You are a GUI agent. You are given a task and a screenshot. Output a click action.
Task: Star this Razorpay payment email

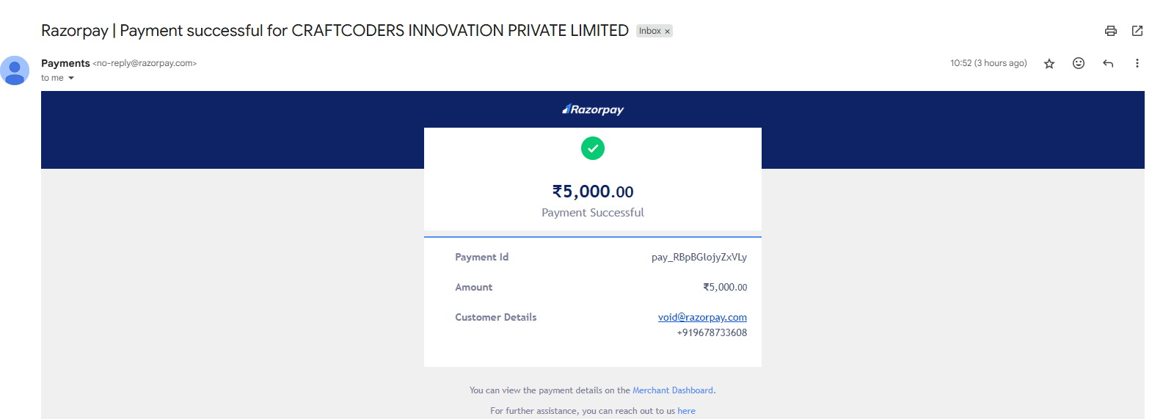[x=1049, y=64]
